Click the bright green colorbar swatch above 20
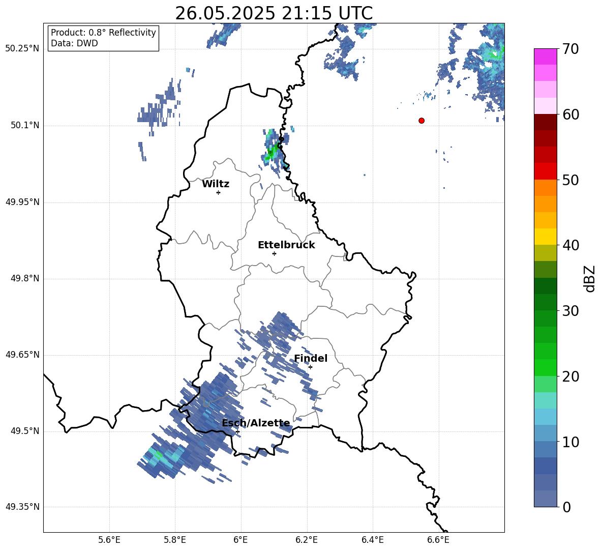Screen dimensions: 602x550 [x=545, y=367]
